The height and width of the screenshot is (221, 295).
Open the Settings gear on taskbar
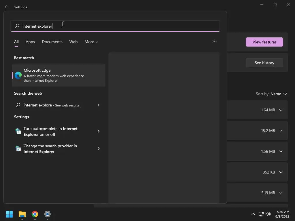pyautogui.click(x=48, y=214)
